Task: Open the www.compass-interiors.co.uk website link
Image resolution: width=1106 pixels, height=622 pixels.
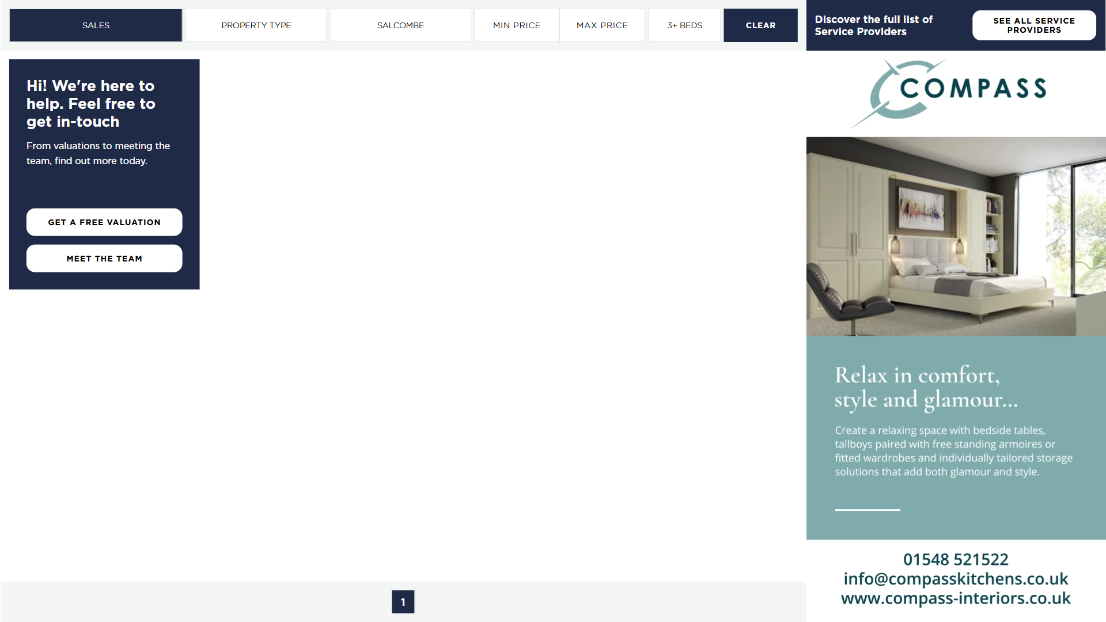Action: pyautogui.click(x=956, y=598)
